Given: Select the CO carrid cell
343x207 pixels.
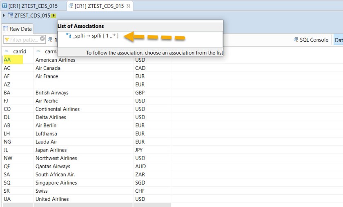Looking at the screenshot, I should [18, 109].
